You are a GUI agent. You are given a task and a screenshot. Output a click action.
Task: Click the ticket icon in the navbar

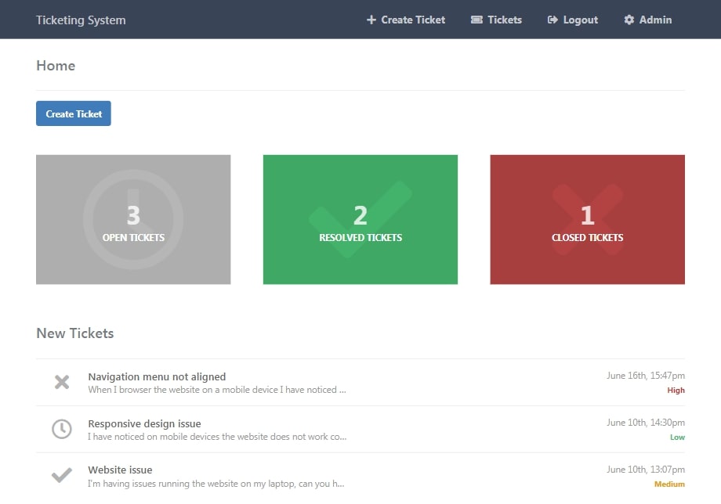coord(476,20)
